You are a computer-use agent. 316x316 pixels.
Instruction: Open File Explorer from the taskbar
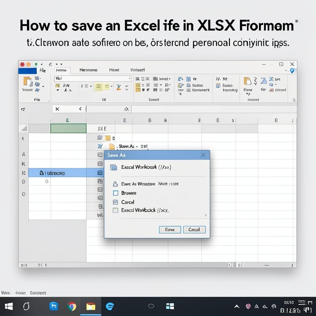coord(91,306)
